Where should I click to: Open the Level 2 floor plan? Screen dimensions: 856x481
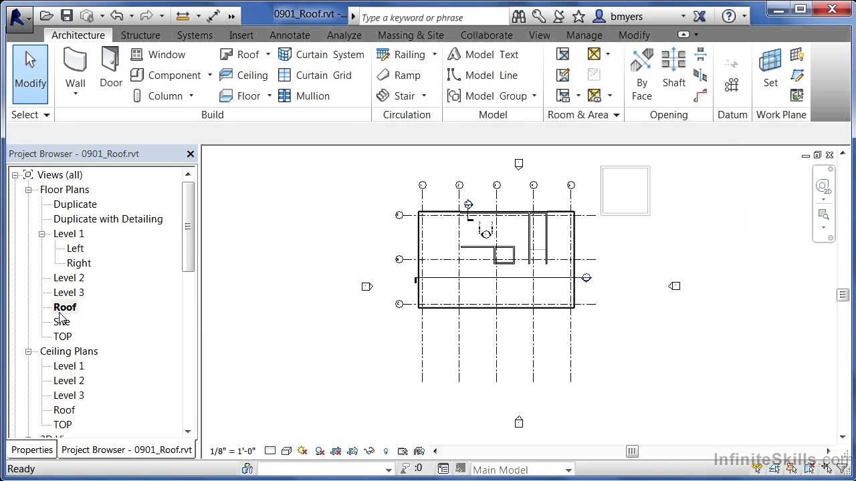coord(69,278)
